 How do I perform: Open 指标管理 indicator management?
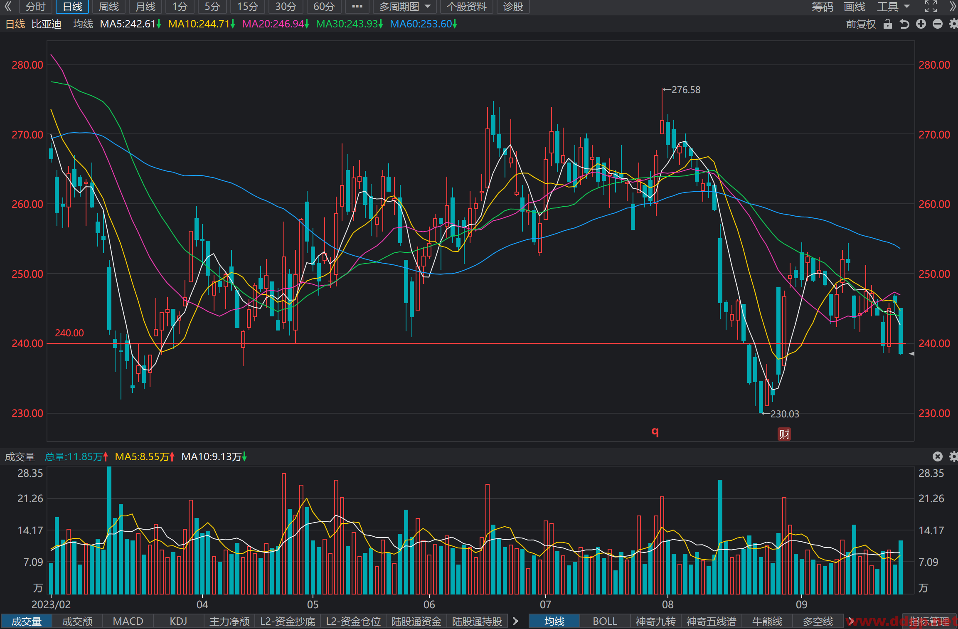[929, 622]
